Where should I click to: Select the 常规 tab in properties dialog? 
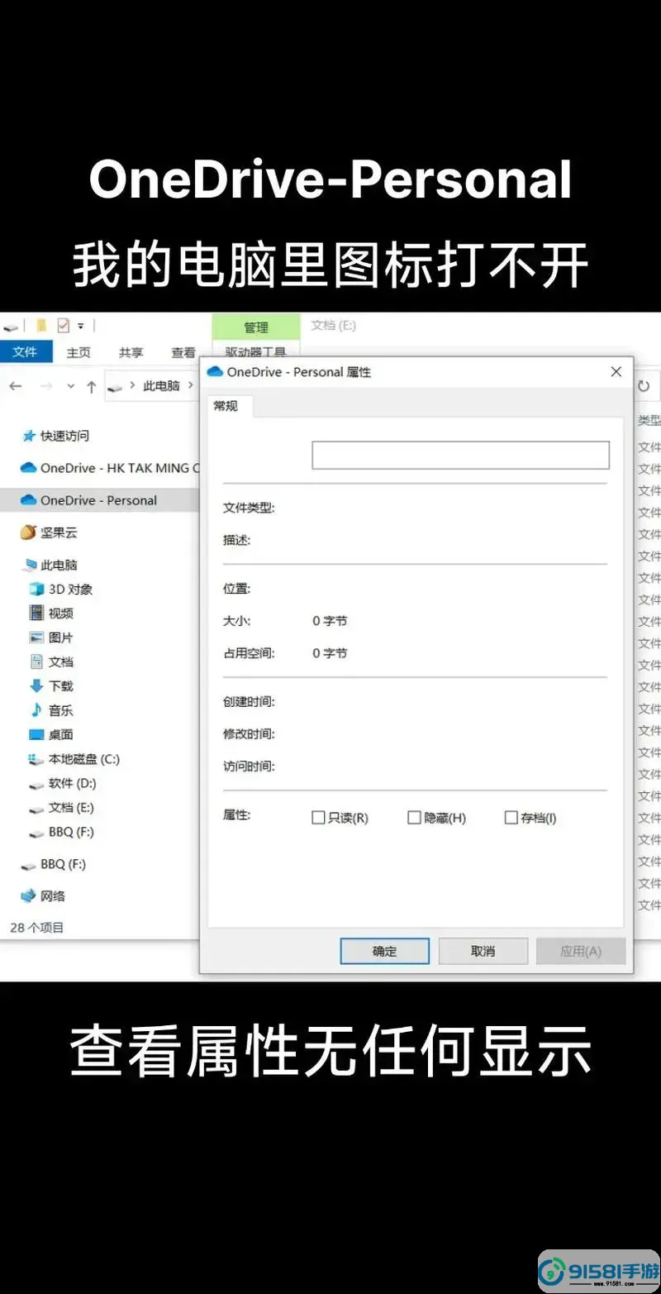226,405
